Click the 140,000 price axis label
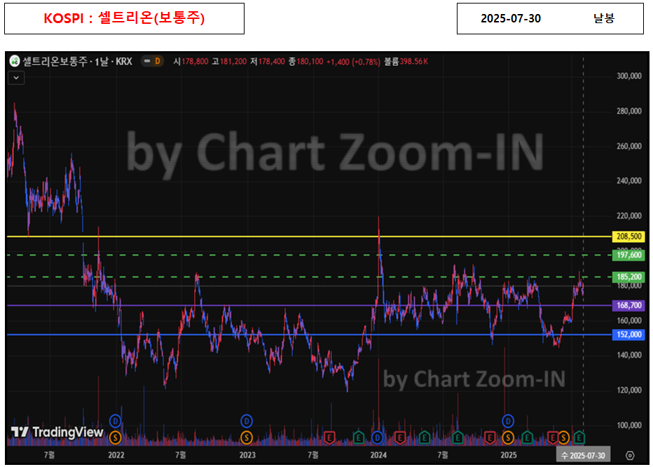 629,355
